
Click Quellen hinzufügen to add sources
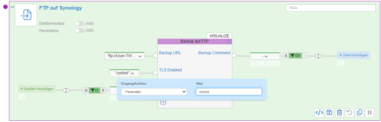[x=37, y=89]
